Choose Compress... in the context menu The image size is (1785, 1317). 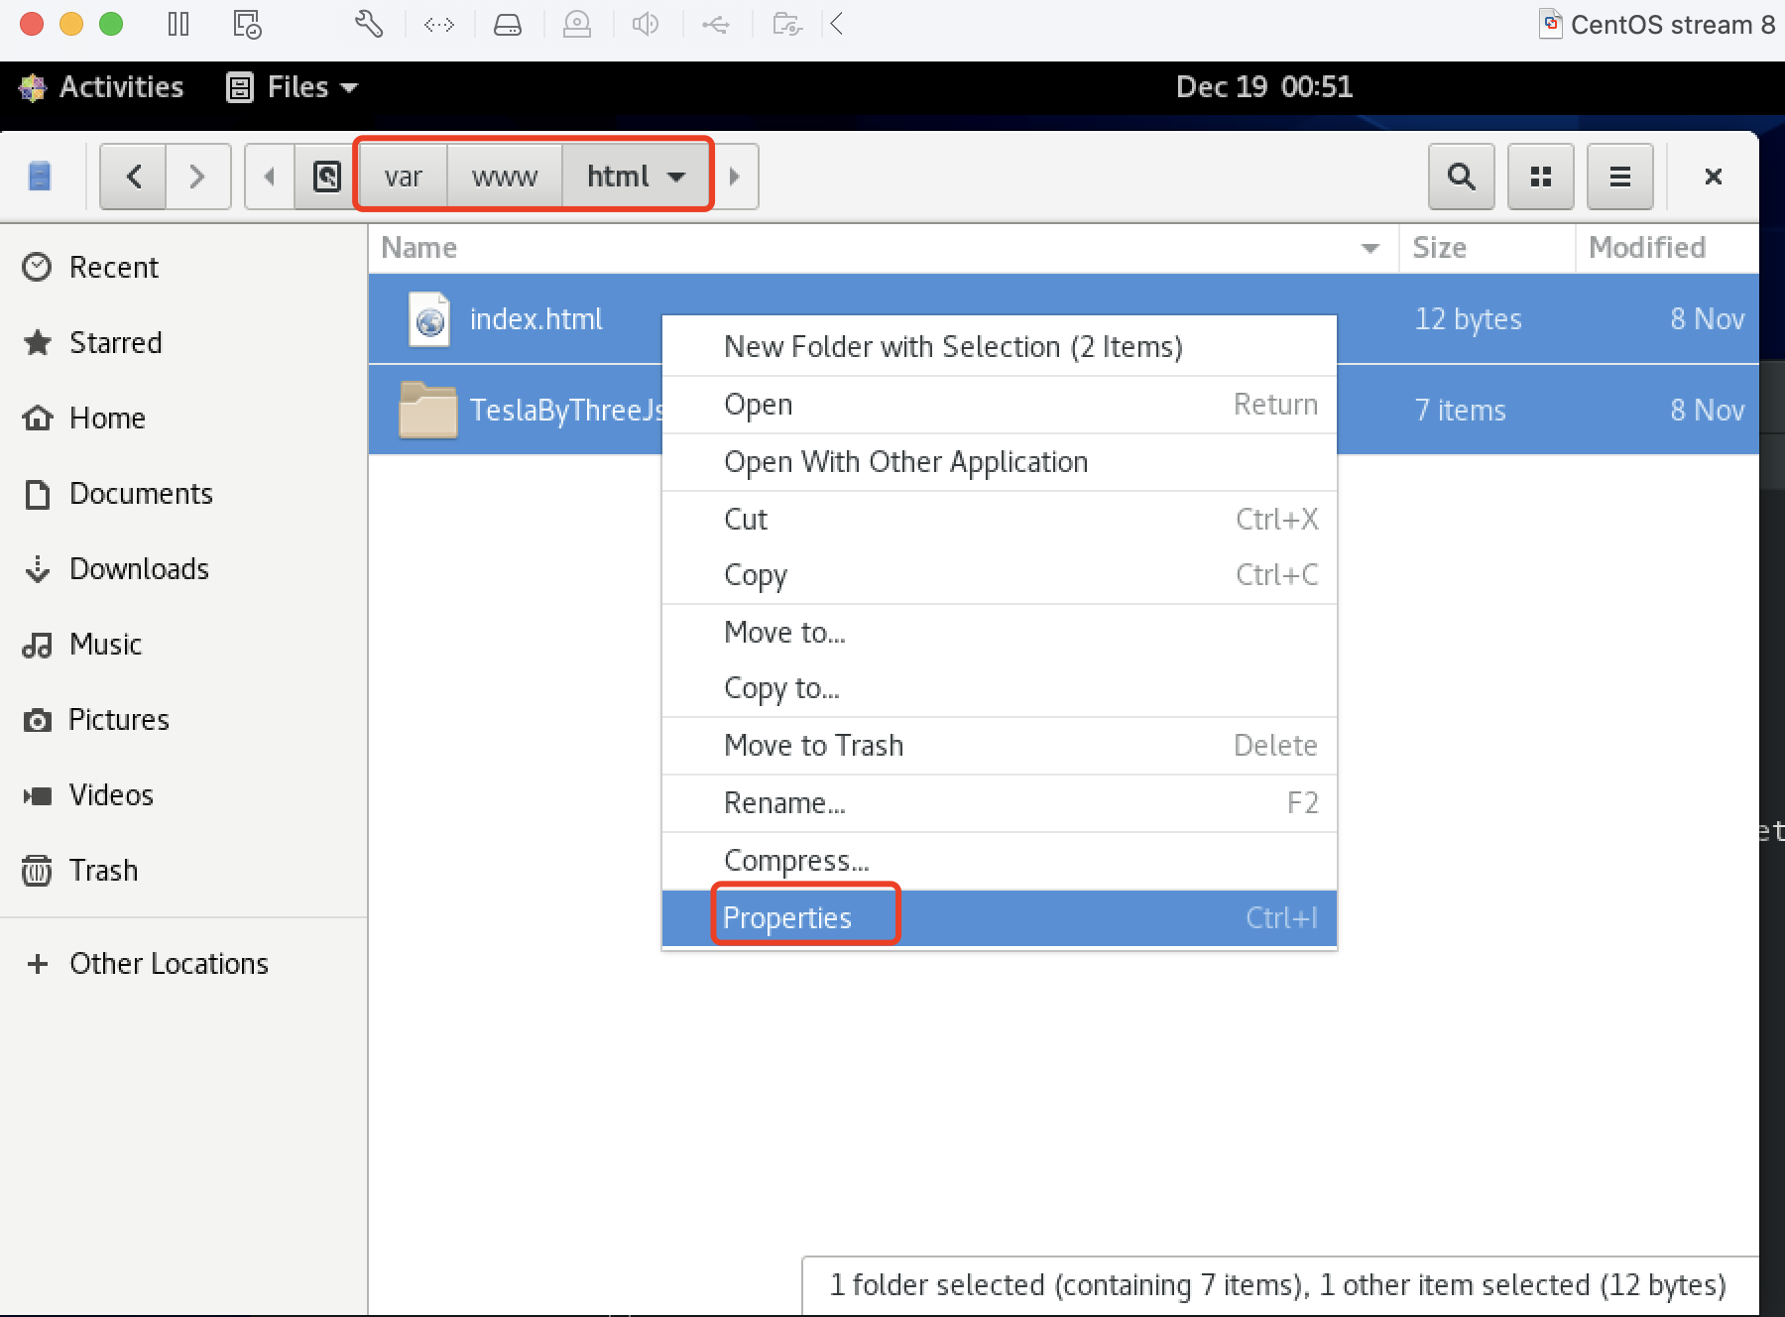point(796,860)
